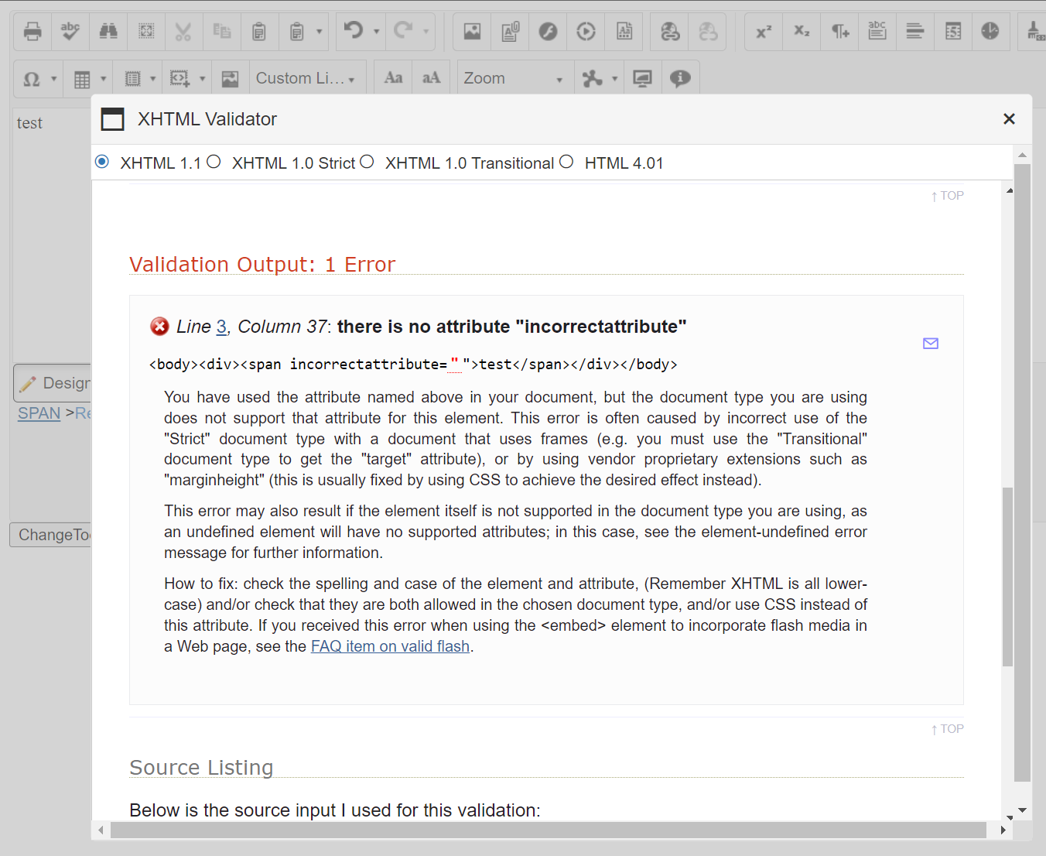
Task: Insert the current time (clock icon)
Action: coord(990,32)
